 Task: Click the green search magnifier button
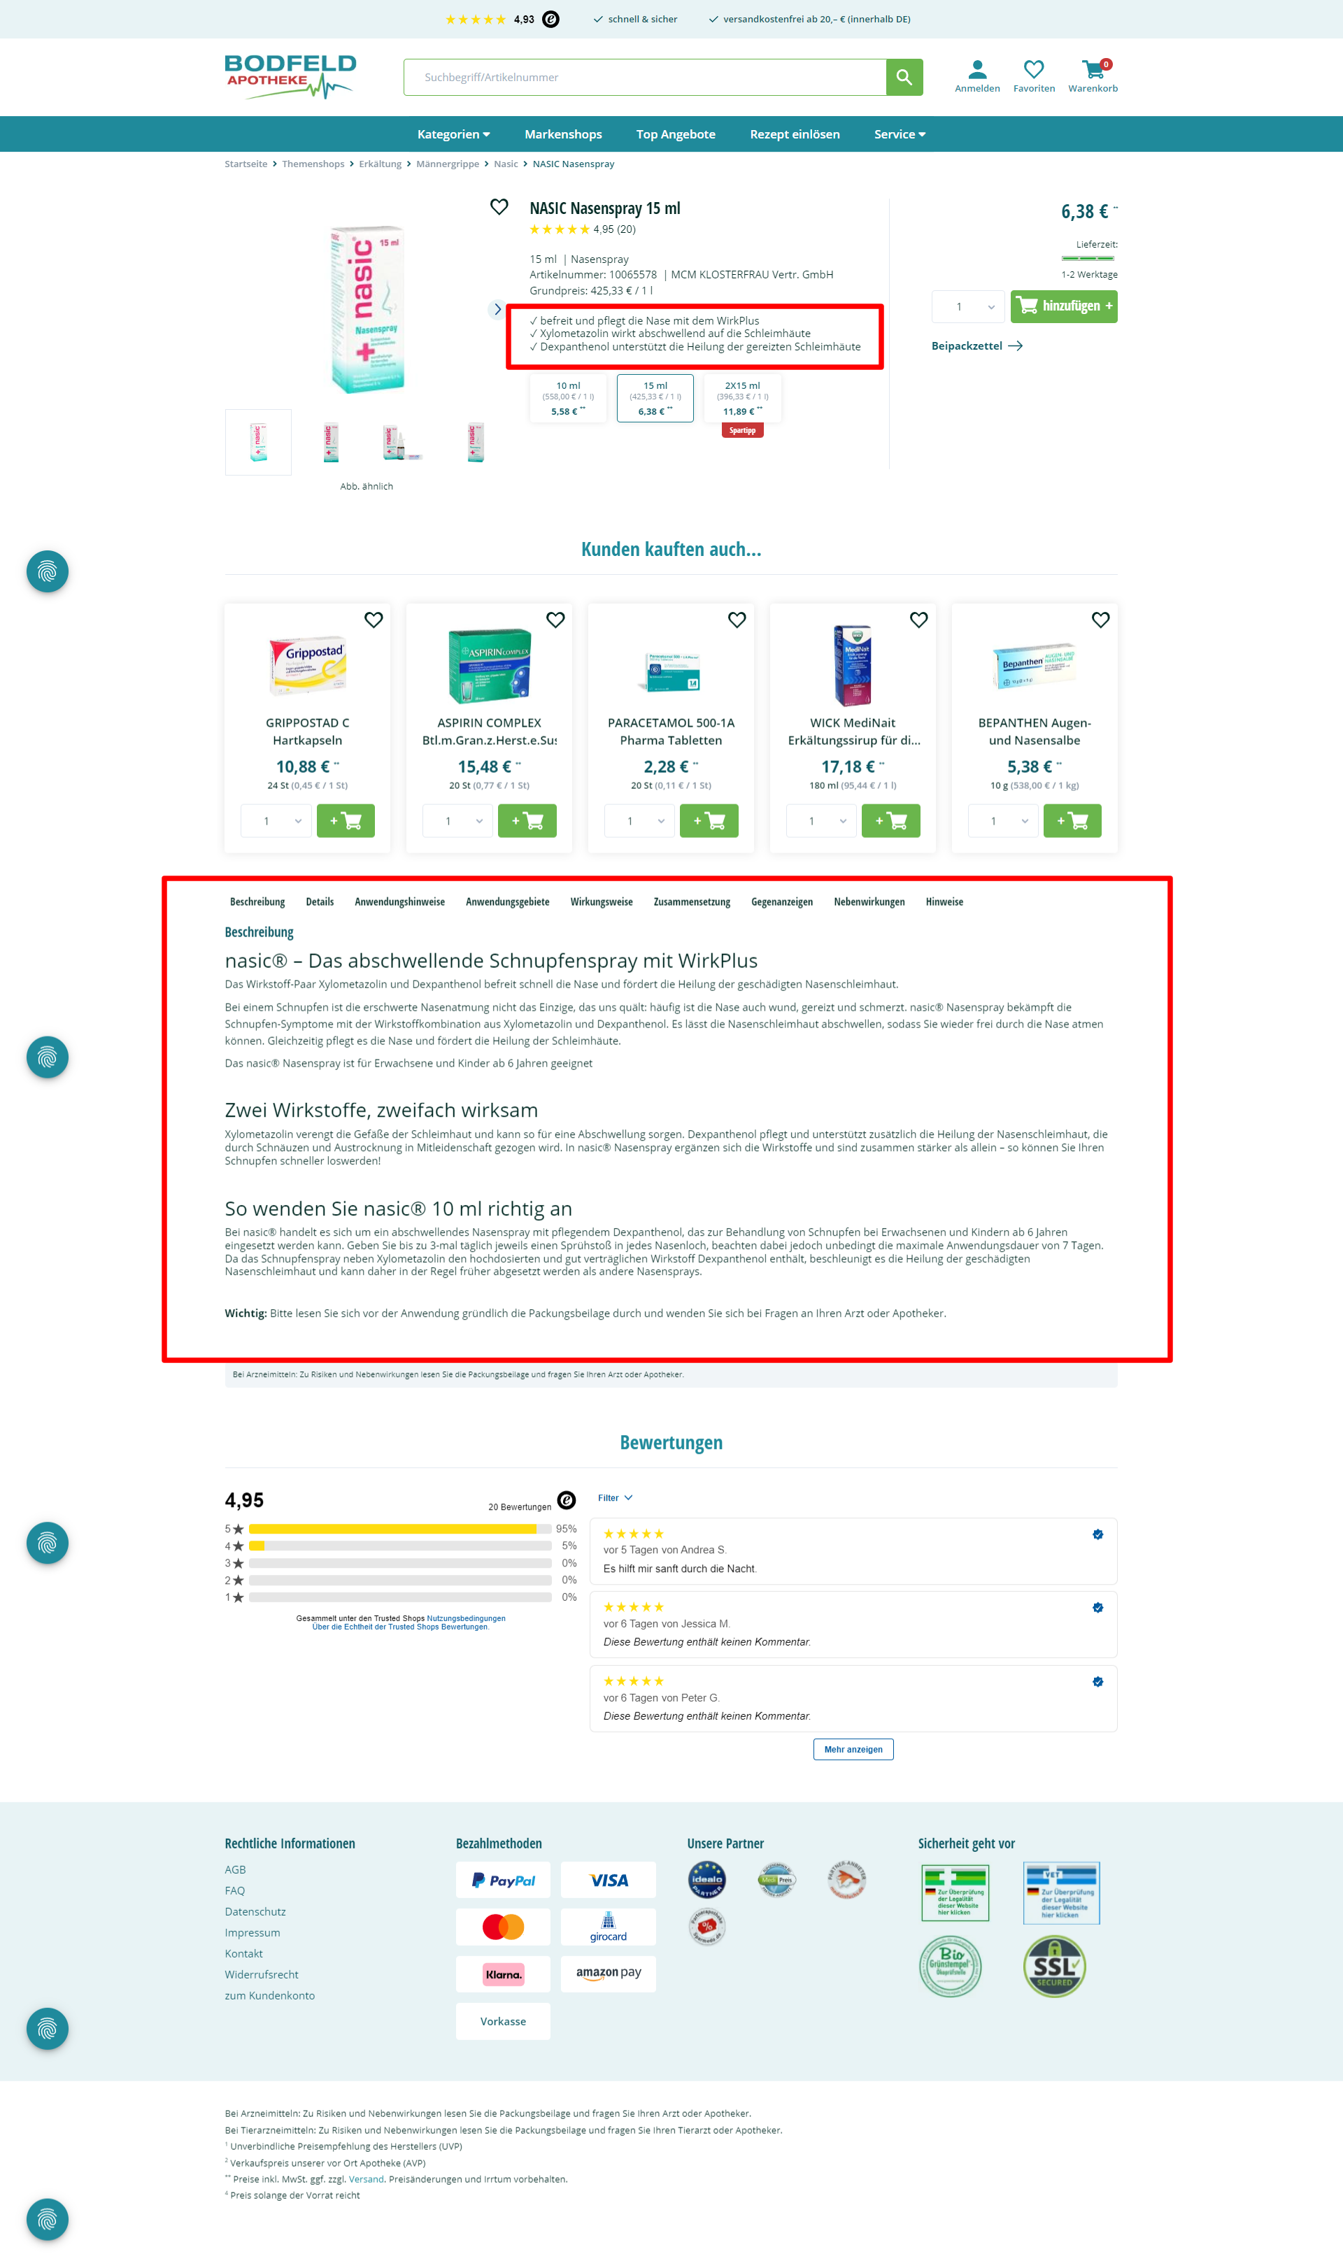(903, 77)
